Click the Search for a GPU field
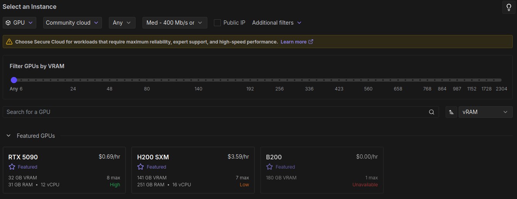The image size is (517, 199). tap(220, 112)
